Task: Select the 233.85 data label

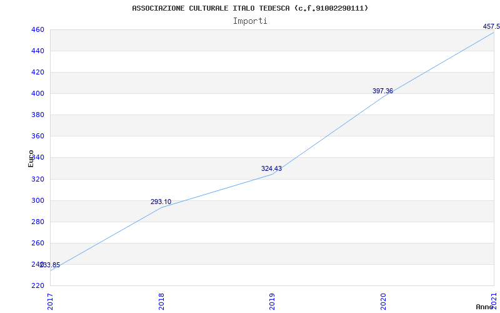Action: tap(50, 265)
